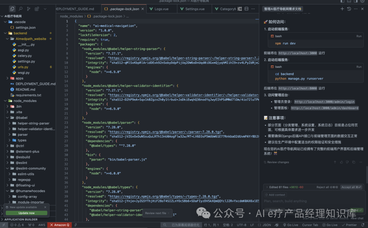The height and width of the screenshot is (228, 368).
Task: Open http://localhost:3000/admin/dashboard link
Action: point(325,108)
